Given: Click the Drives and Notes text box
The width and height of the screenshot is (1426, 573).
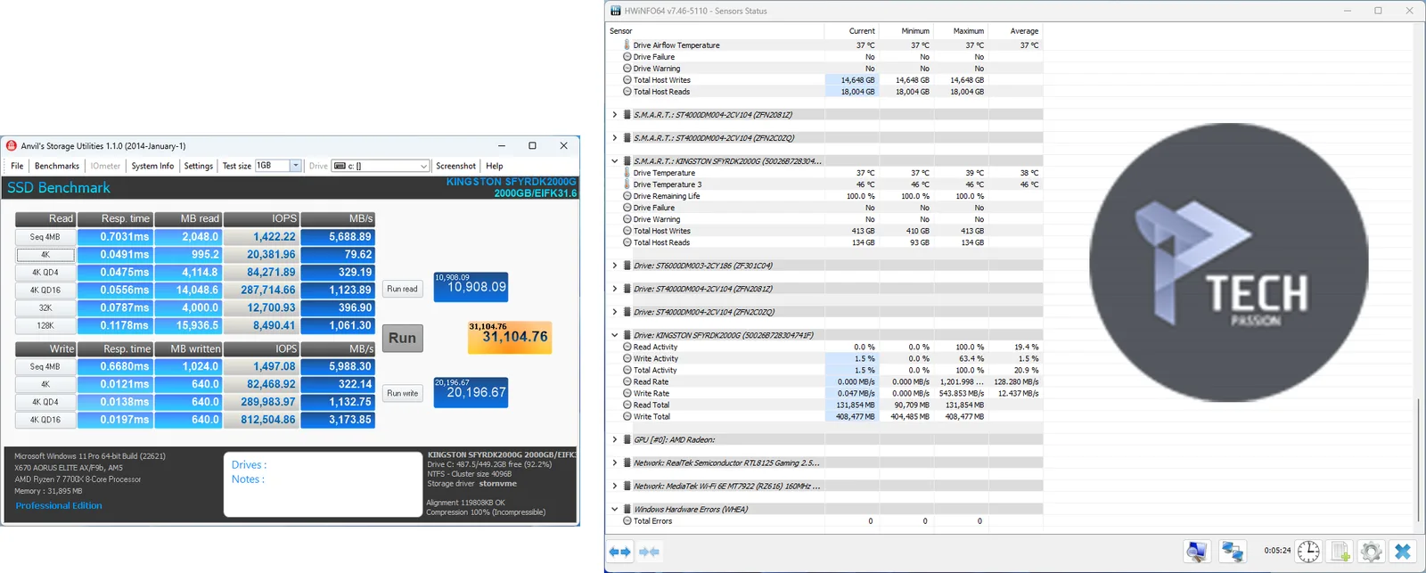Looking at the screenshot, I should 323,484.
